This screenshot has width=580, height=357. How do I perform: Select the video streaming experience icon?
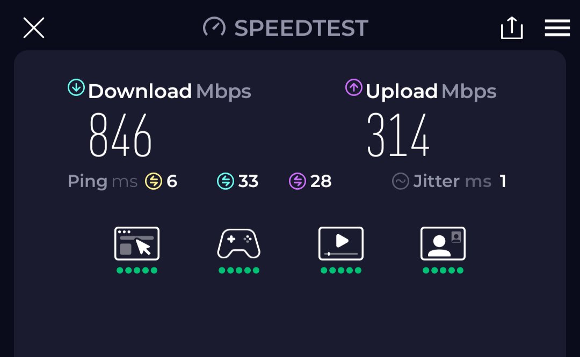point(341,244)
